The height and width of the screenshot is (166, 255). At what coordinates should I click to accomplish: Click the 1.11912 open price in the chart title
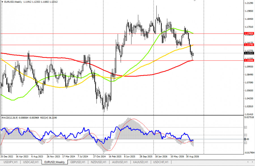pos(27,2)
